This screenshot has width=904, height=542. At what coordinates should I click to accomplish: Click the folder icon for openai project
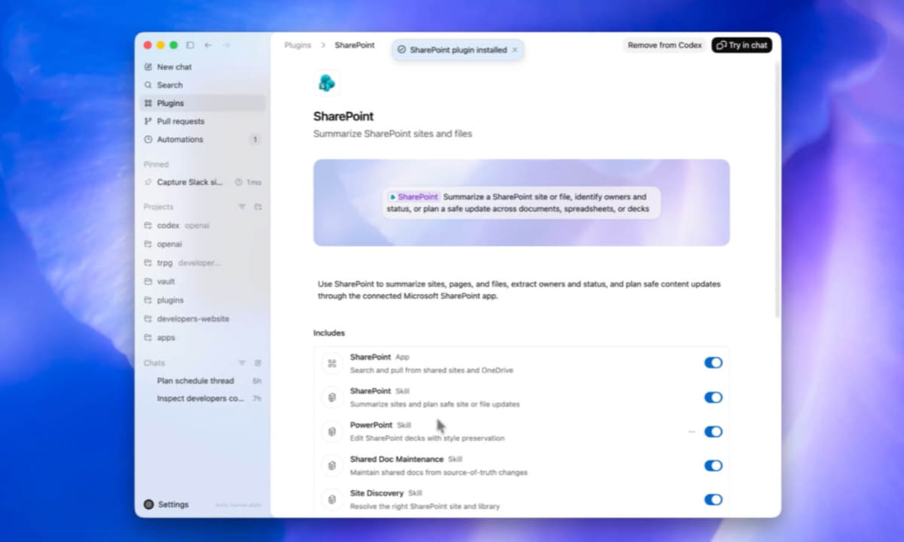[x=148, y=244]
